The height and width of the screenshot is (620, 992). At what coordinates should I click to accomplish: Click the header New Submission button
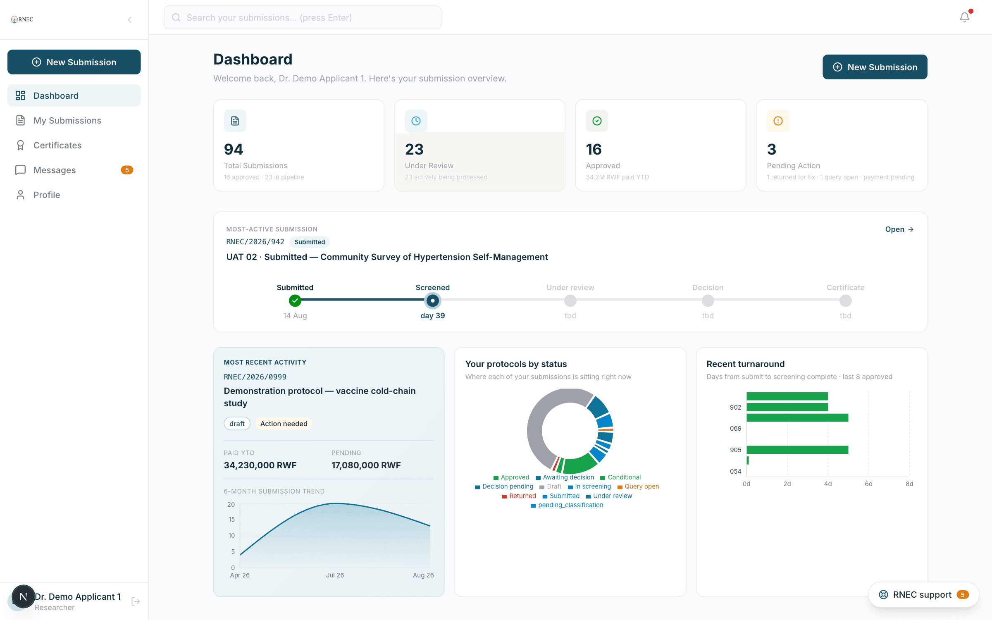(x=875, y=67)
